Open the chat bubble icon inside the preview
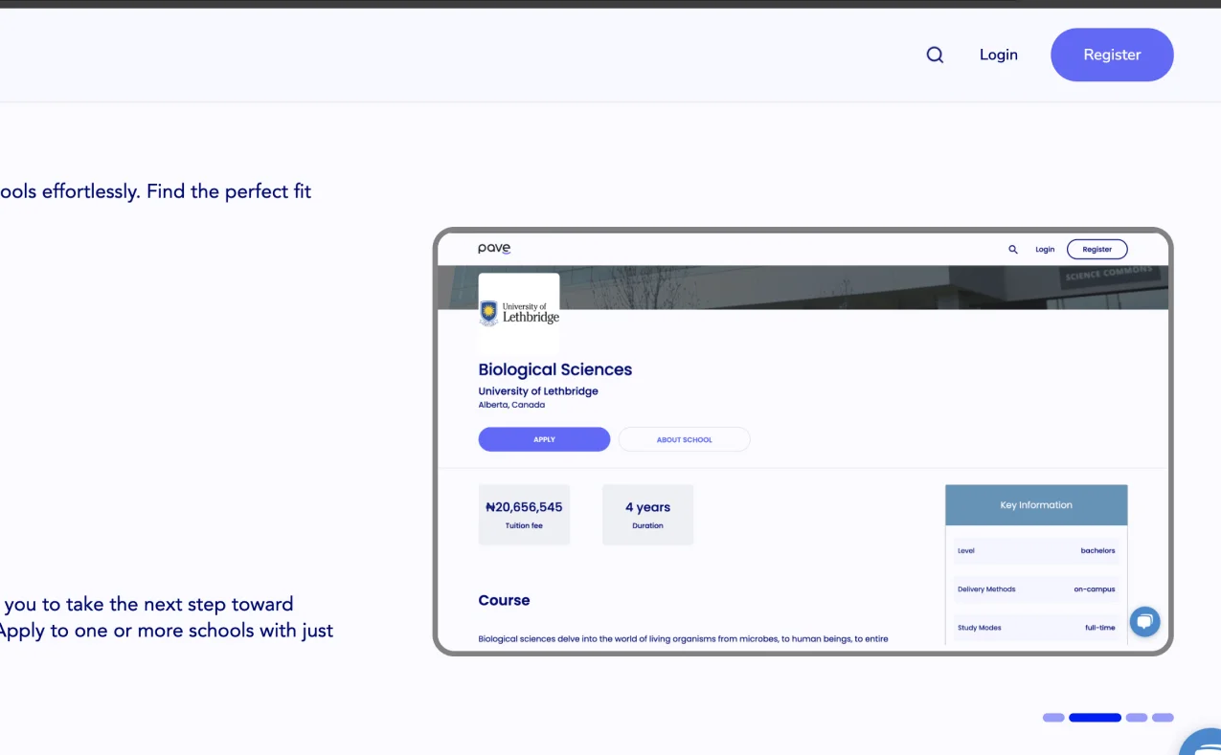This screenshot has width=1221, height=755. point(1144,622)
